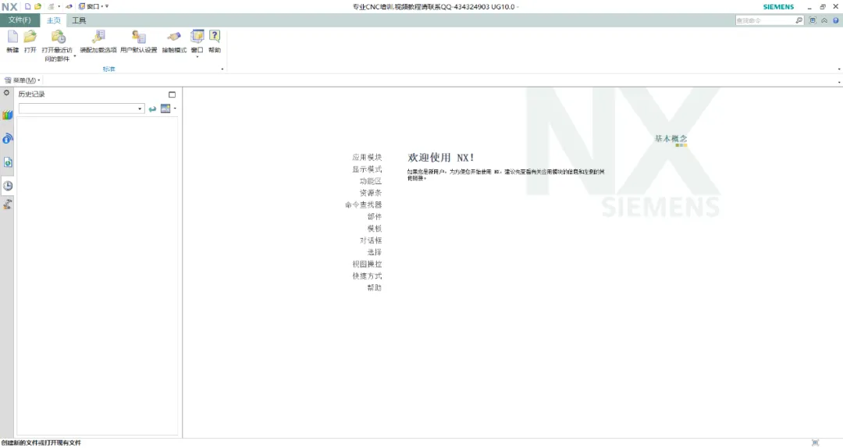Click fullscreen icon in status bar

pyautogui.click(x=816, y=443)
